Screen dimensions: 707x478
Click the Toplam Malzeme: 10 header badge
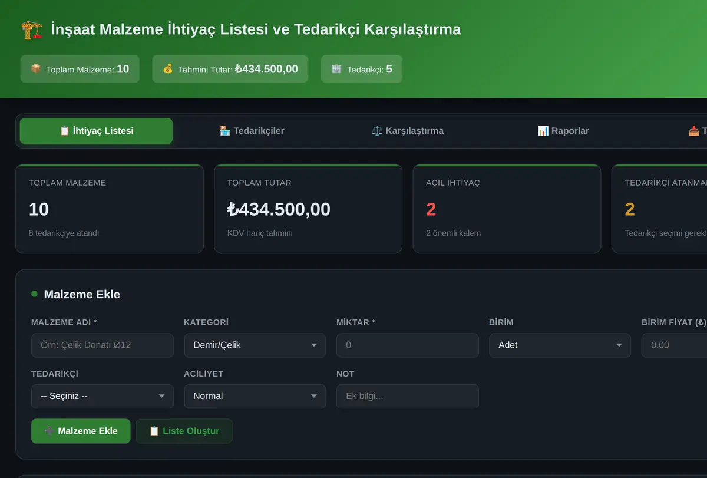80,69
